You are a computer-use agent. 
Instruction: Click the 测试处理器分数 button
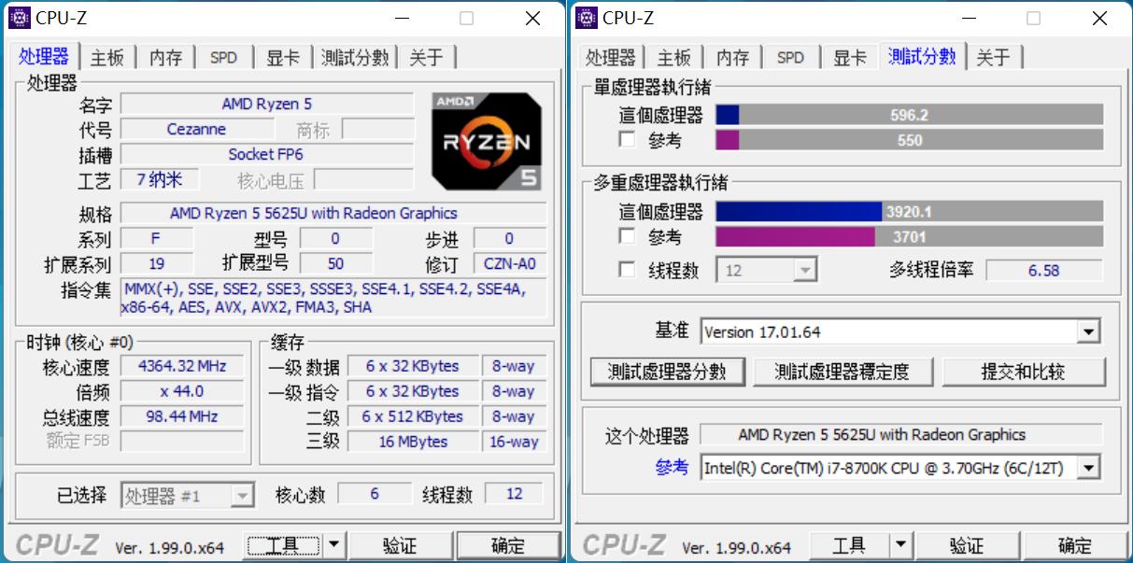pos(667,371)
